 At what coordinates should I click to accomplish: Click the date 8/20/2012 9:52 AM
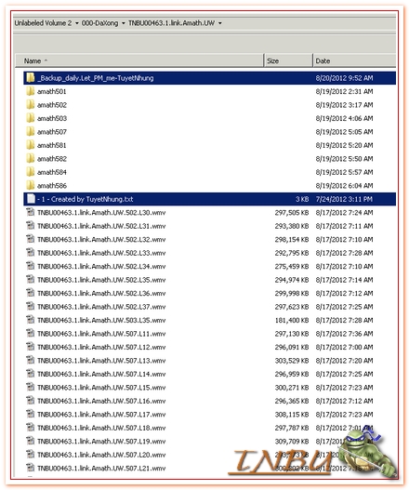tap(344, 78)
